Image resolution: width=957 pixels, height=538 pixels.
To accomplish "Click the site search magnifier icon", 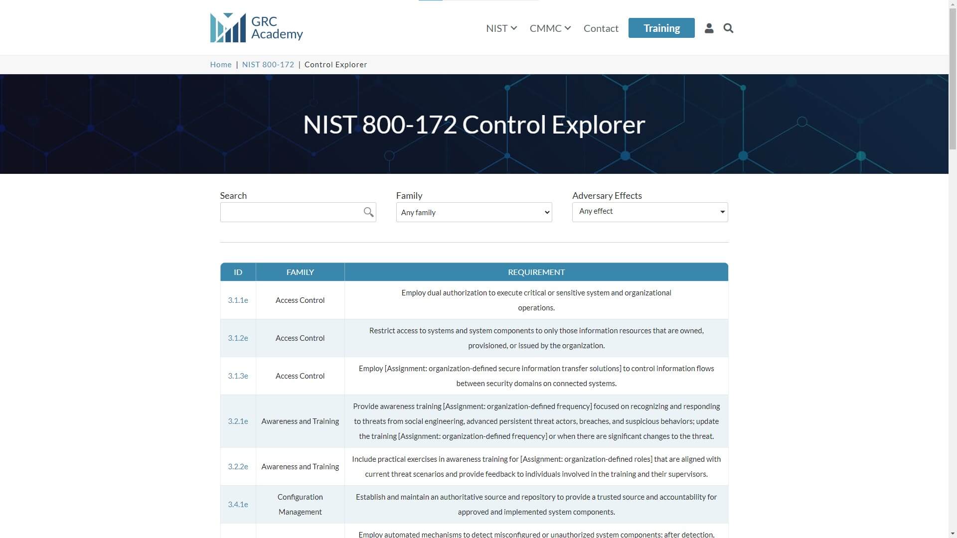I will [x=728, y=28].
